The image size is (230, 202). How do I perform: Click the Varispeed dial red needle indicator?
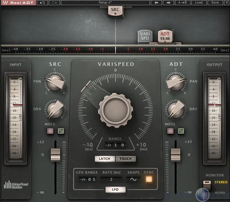(x=86, y=86)
